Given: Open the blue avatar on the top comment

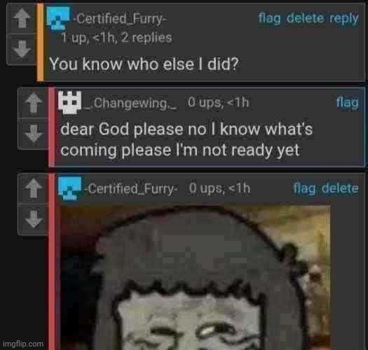Looking at the screenshot, I should coord(58,19).
